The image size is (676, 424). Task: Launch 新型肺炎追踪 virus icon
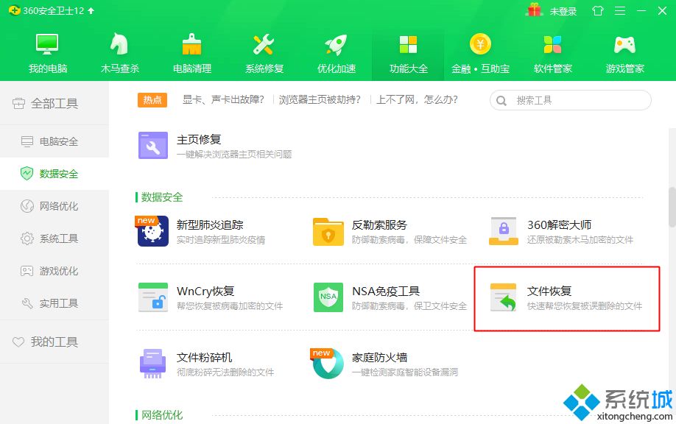point(153,231)
